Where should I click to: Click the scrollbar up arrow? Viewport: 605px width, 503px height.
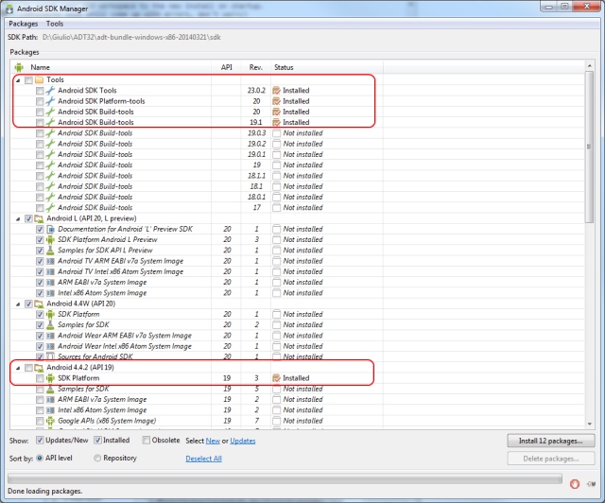(589, 66)
